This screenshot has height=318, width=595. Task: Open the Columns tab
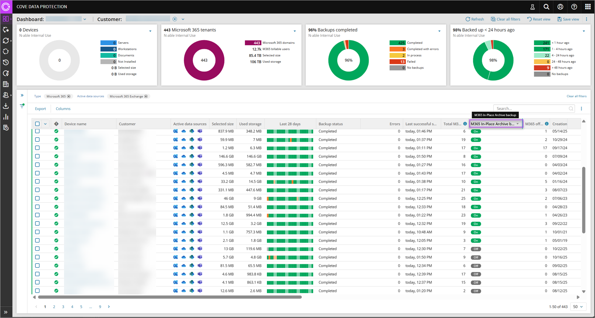[x=63, y=109]
